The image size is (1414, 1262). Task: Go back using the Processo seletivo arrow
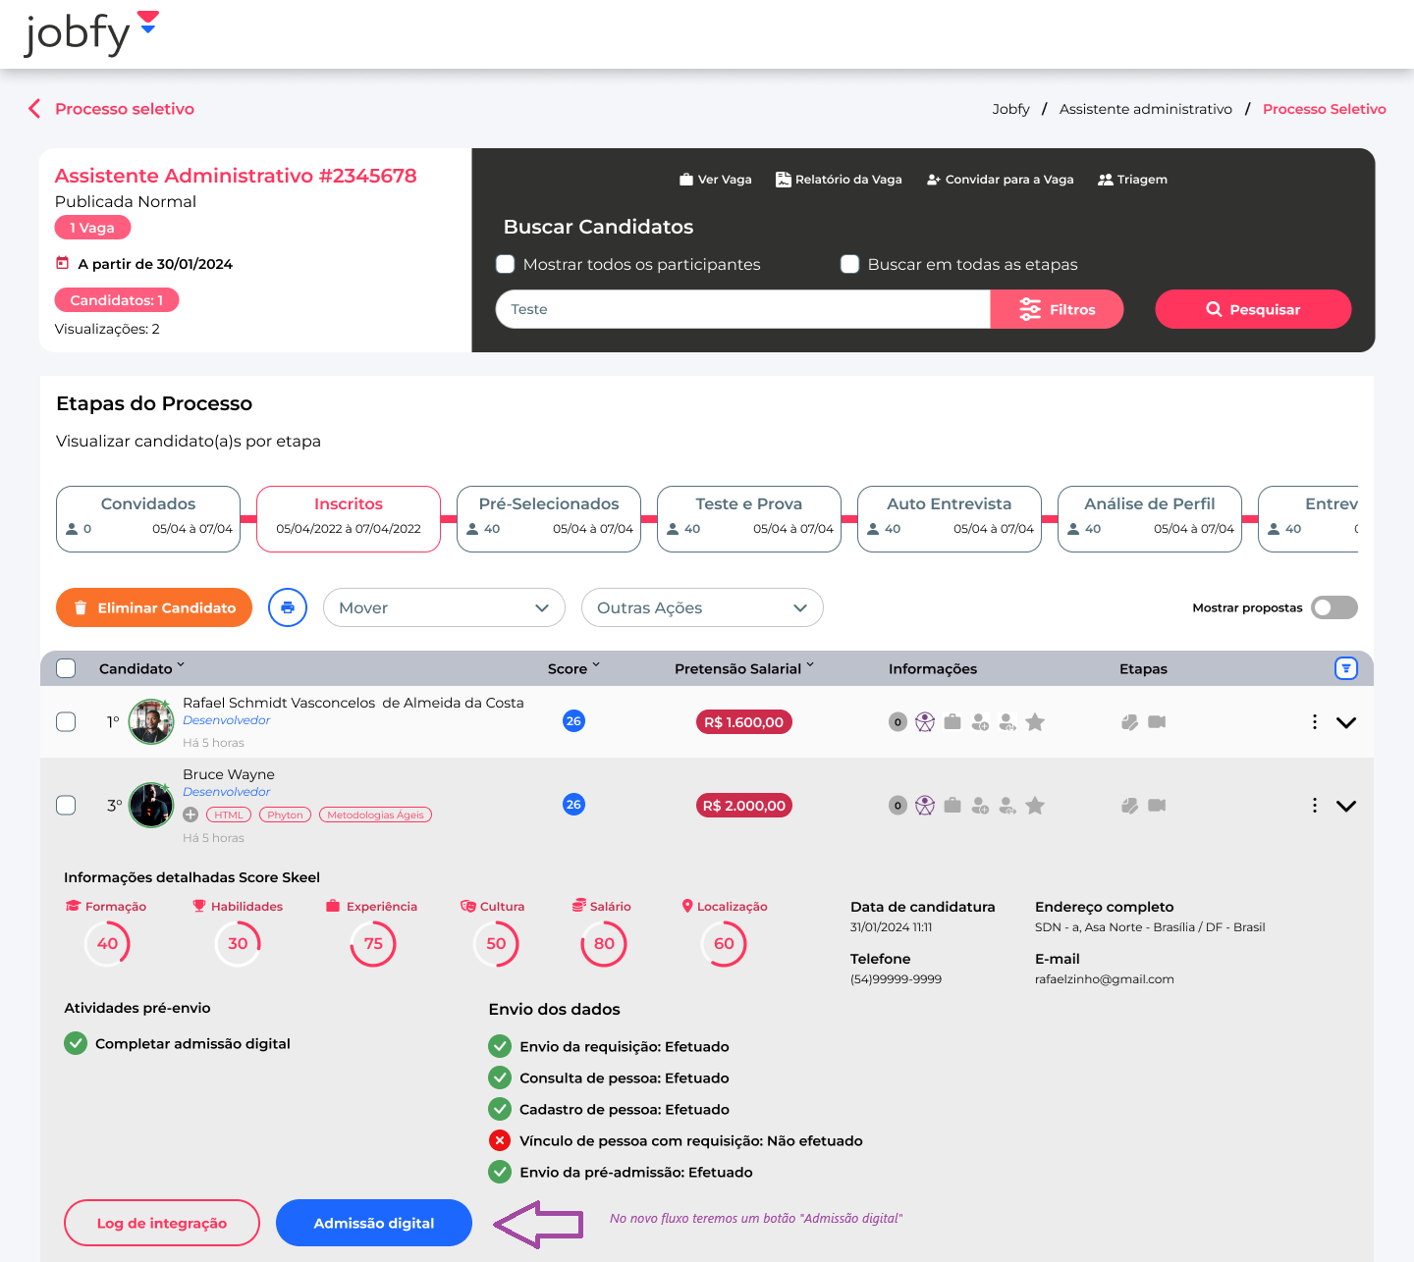(x=35, y=109)
